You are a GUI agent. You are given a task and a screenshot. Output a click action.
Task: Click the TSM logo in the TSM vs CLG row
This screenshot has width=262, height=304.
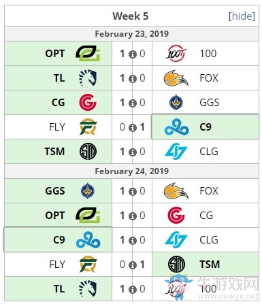click(88, 152)
